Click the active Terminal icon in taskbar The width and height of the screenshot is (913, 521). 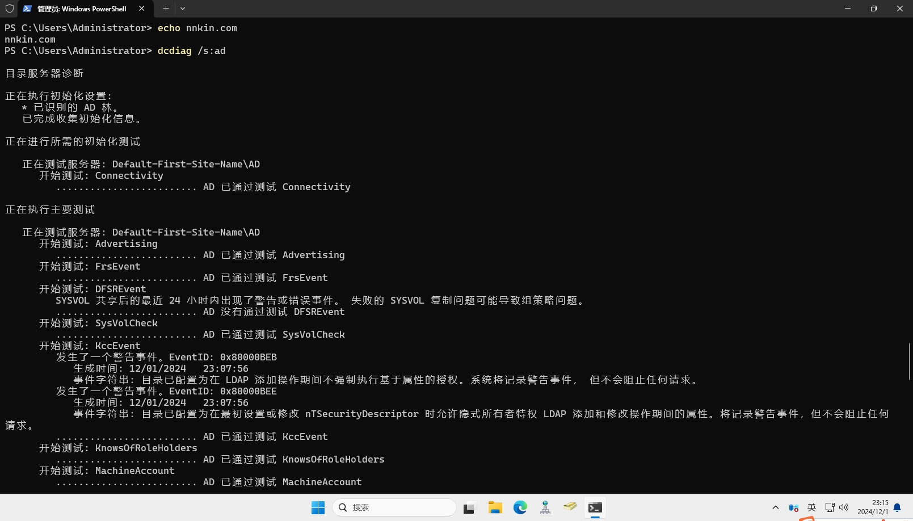[x=595, y=508]
